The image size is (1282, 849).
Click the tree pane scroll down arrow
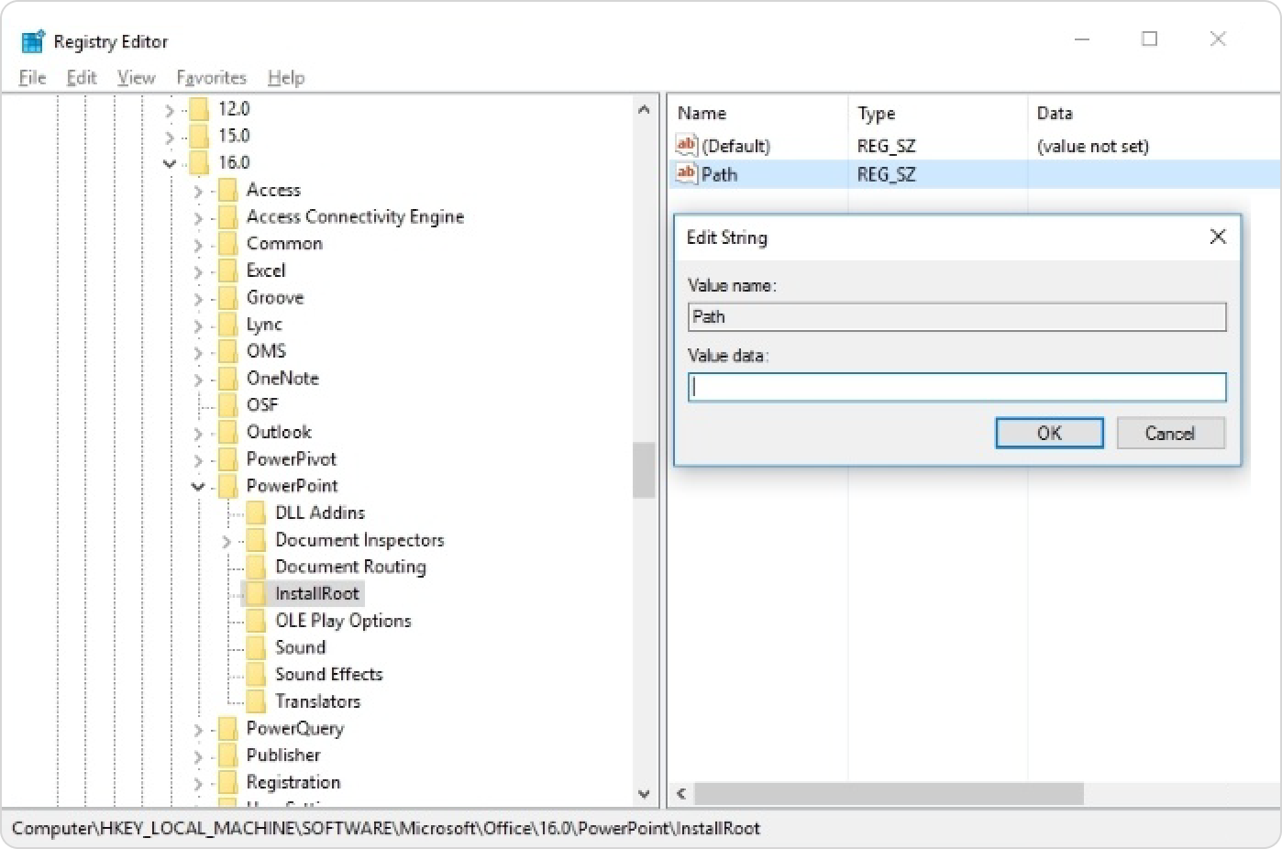click(x=644, y=794)
